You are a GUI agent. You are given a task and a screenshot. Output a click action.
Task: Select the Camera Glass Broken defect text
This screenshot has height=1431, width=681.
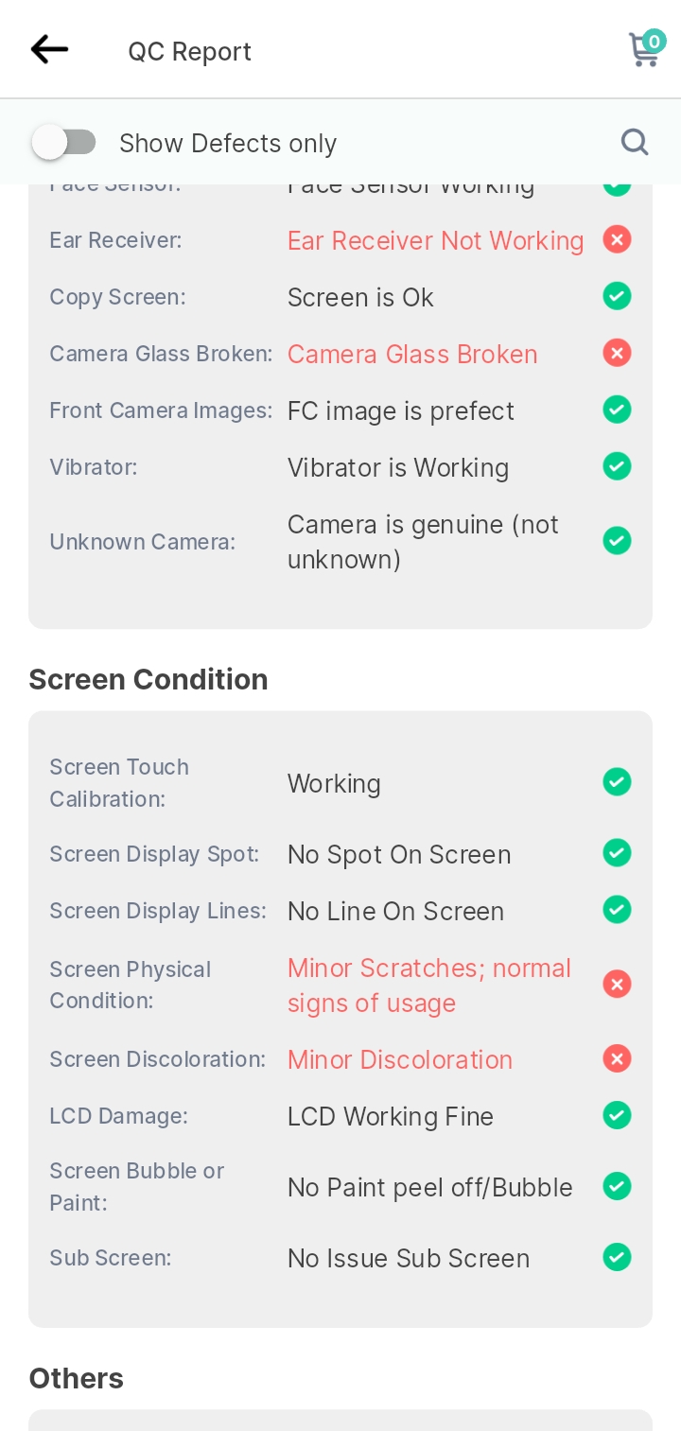412,355
